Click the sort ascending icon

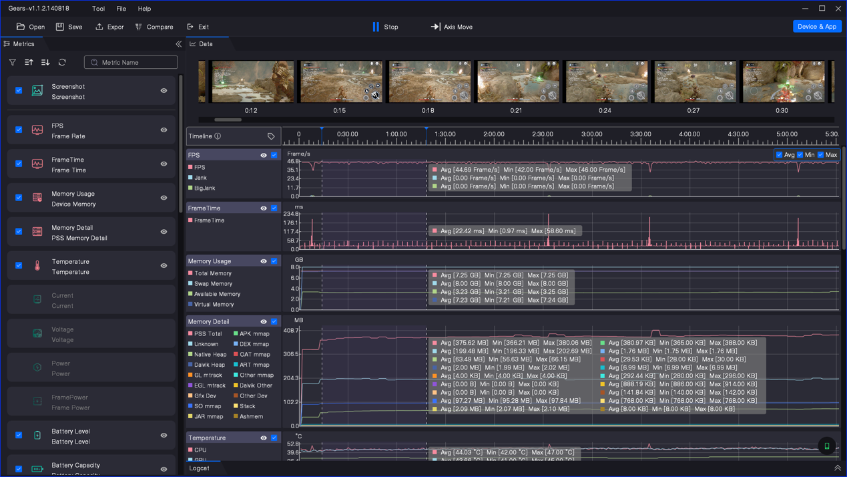(x=29, y=62)
